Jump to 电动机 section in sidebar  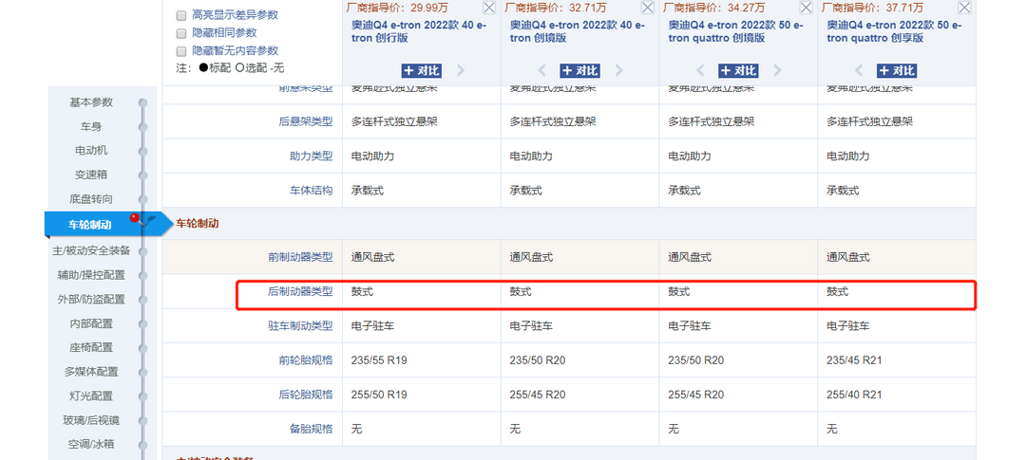[x=91, y=150]
